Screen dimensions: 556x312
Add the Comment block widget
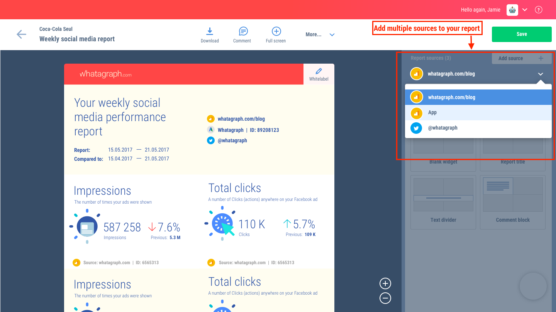(513, 202)
